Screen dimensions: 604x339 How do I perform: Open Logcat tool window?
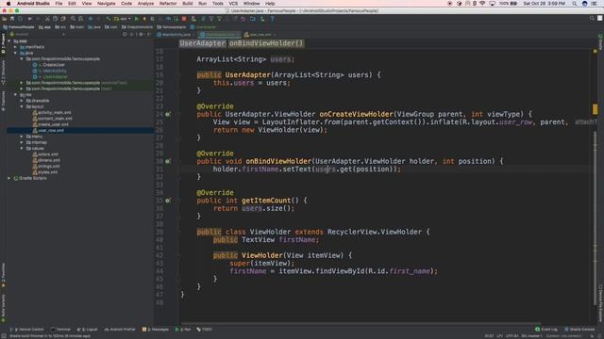(88, 330)
